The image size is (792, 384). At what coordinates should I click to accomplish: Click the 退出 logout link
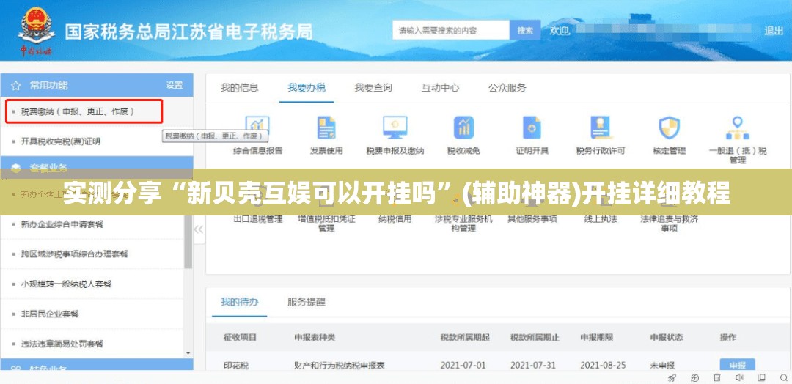(x=774, y=31)
